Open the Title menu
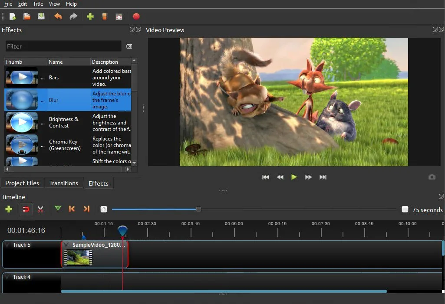The image size is (445, 304). [38, 4]
